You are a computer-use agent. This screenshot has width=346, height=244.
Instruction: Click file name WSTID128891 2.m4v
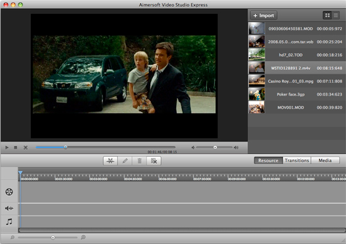(x=291, y=68)
